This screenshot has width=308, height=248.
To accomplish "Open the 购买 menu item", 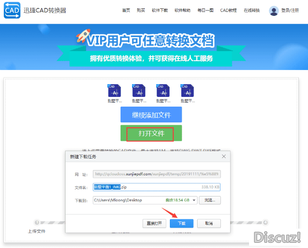I will [x=141, y=11].
